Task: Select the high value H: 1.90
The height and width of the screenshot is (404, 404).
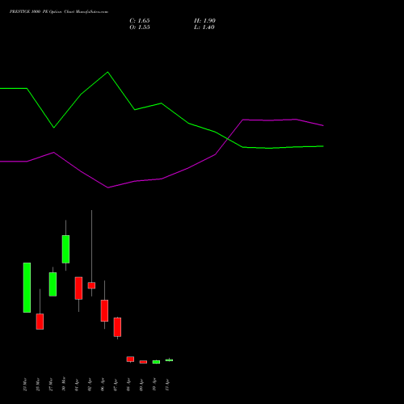Action: [x=204, y=21]
